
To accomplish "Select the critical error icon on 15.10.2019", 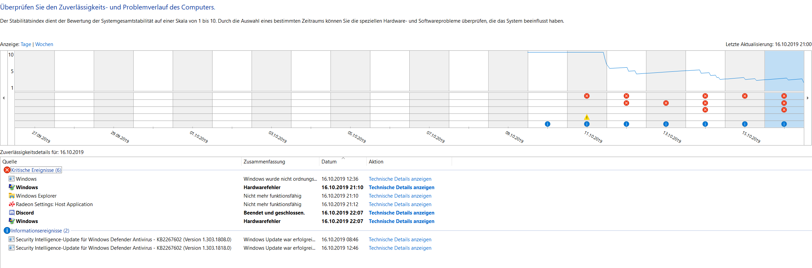I will 745,96.
